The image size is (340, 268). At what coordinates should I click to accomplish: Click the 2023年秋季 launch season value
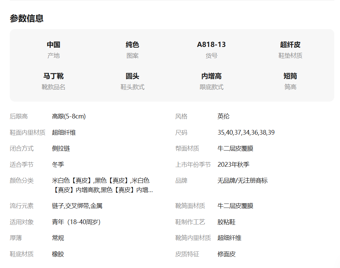point(233,165)
